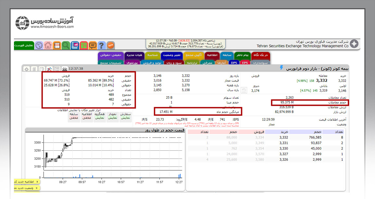
Task: Switch to the حقیقی-حقوقی tab
Action: (x=111, y=56)
